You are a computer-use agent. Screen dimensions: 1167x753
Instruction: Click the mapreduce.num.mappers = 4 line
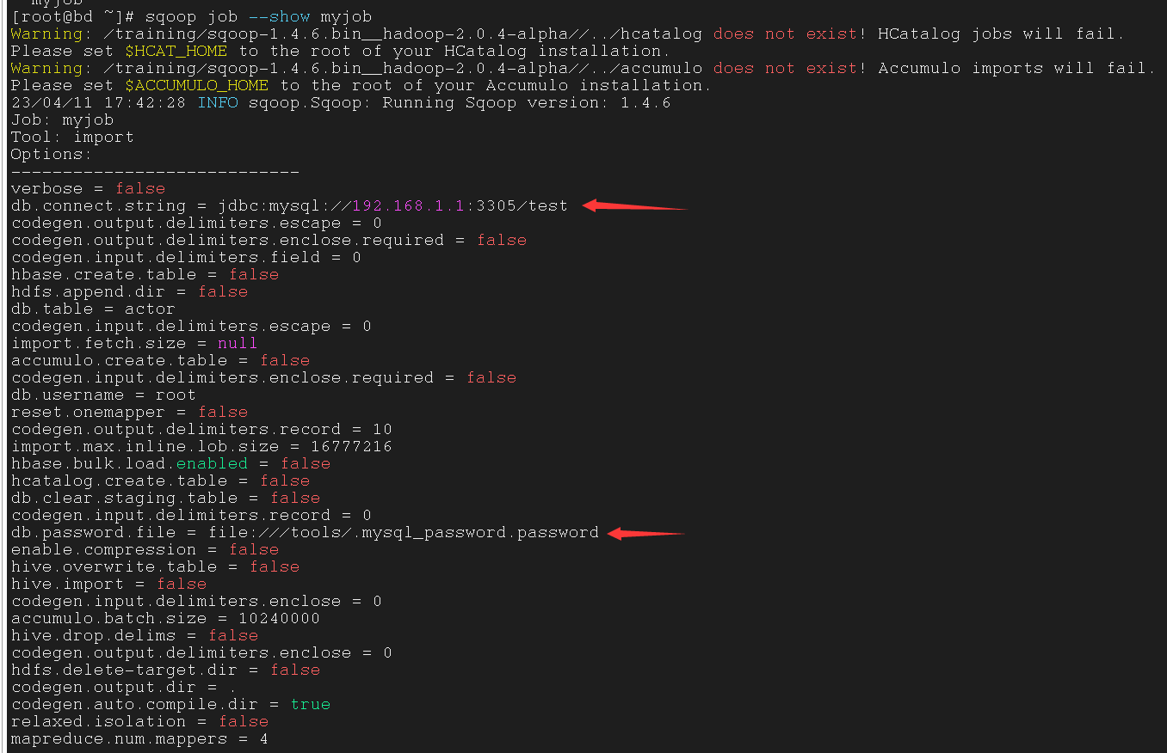[x=139, y=739]
